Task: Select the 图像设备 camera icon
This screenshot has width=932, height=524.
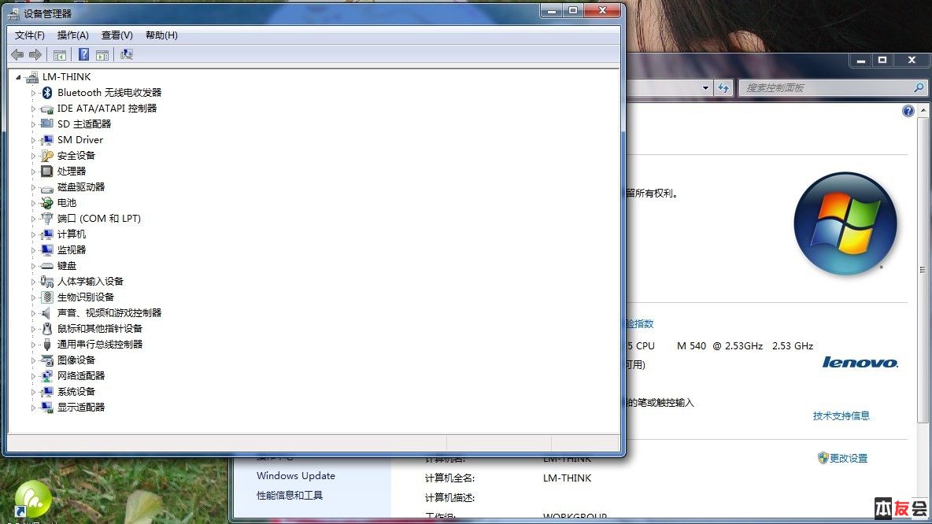Action: (x=47, y=360)
